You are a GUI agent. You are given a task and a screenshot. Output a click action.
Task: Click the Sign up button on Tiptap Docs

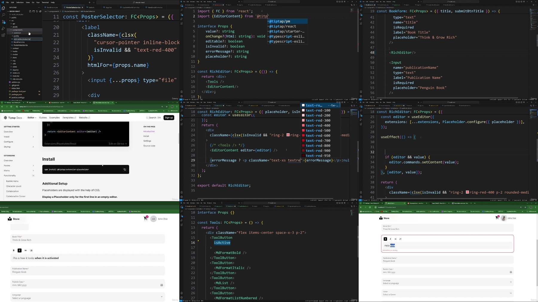(x=169, y=118)
